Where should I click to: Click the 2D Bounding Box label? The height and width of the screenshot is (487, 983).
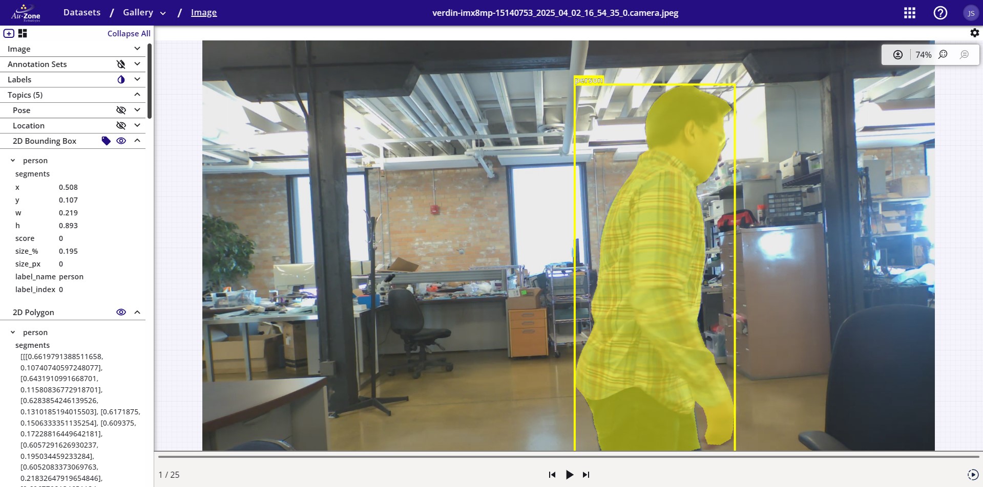pyautogui.click(x=45, y=141)
